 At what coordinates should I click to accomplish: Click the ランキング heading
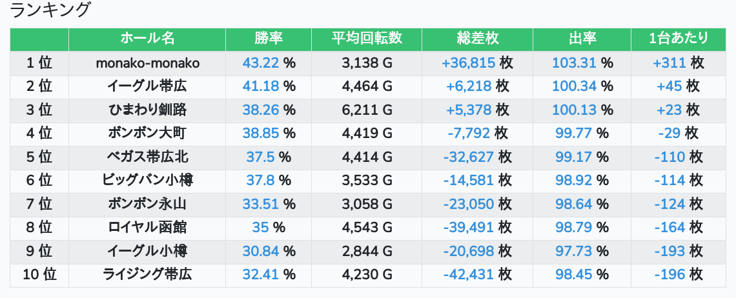(51, 10)
